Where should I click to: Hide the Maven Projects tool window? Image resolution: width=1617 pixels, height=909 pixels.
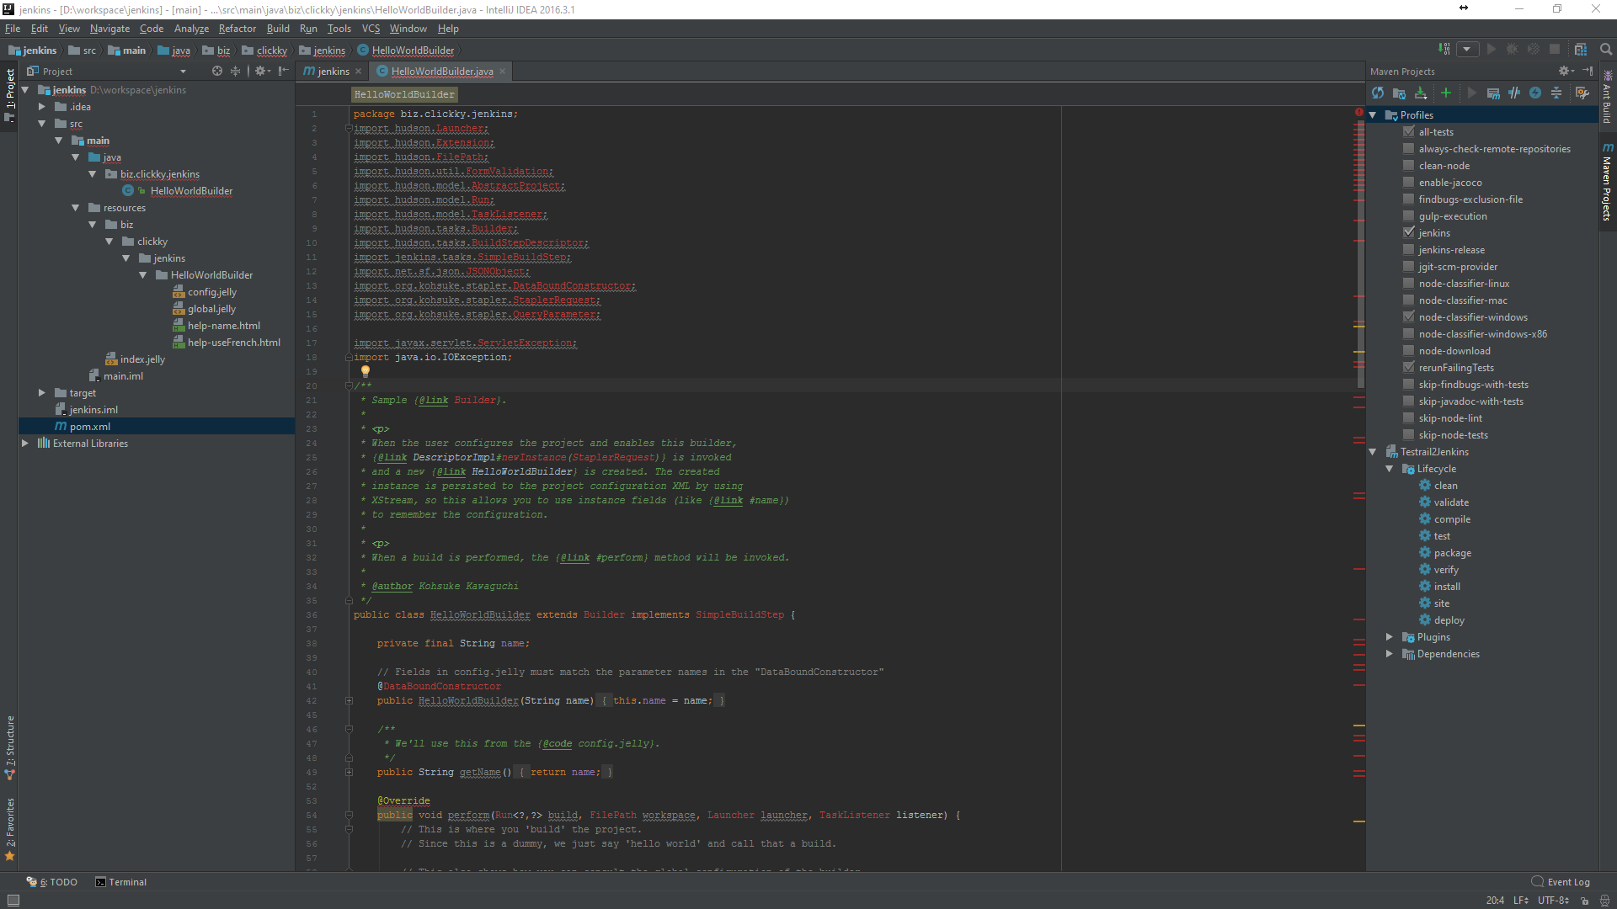coord(1588,72)
